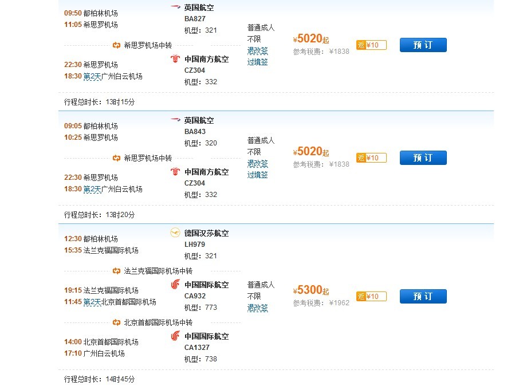
Task: Click the British Airways logo beside BA843
Action: pos(175,120)
